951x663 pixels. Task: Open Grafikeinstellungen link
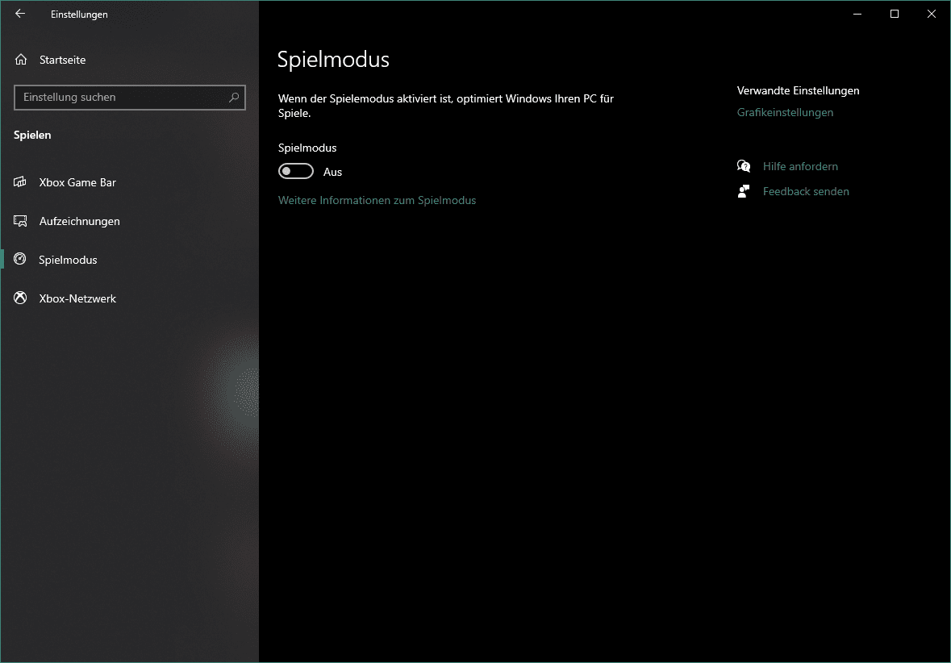coord(785,112)
